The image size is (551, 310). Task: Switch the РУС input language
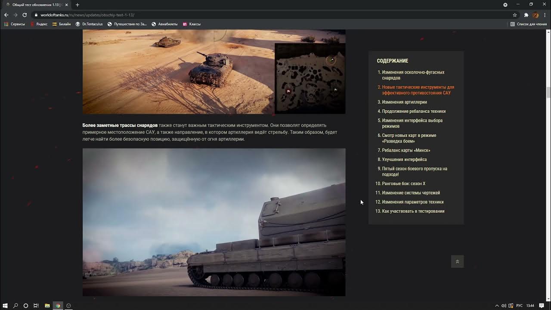(520, 306)
